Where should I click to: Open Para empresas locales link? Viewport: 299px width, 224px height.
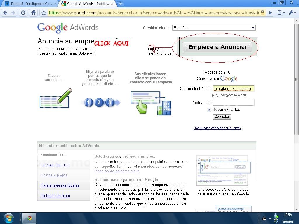tap(60, 185)
